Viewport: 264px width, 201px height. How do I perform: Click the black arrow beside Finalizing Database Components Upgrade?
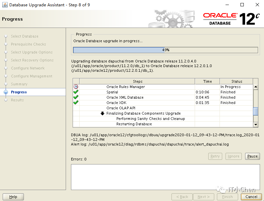pyautogui.click(x=102, y=113)
